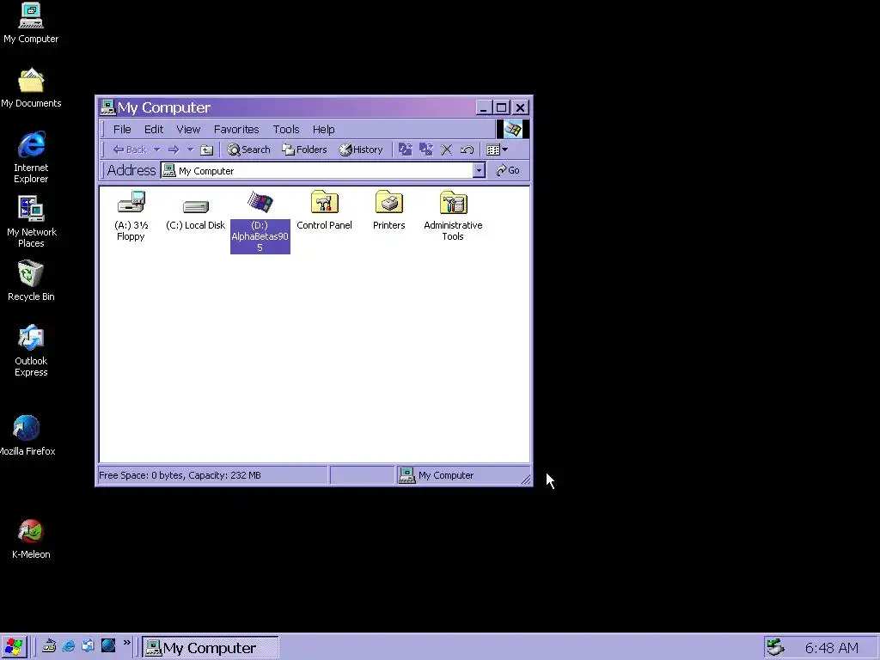
Task: Open the Start menu button
Action: coord(14,647)
